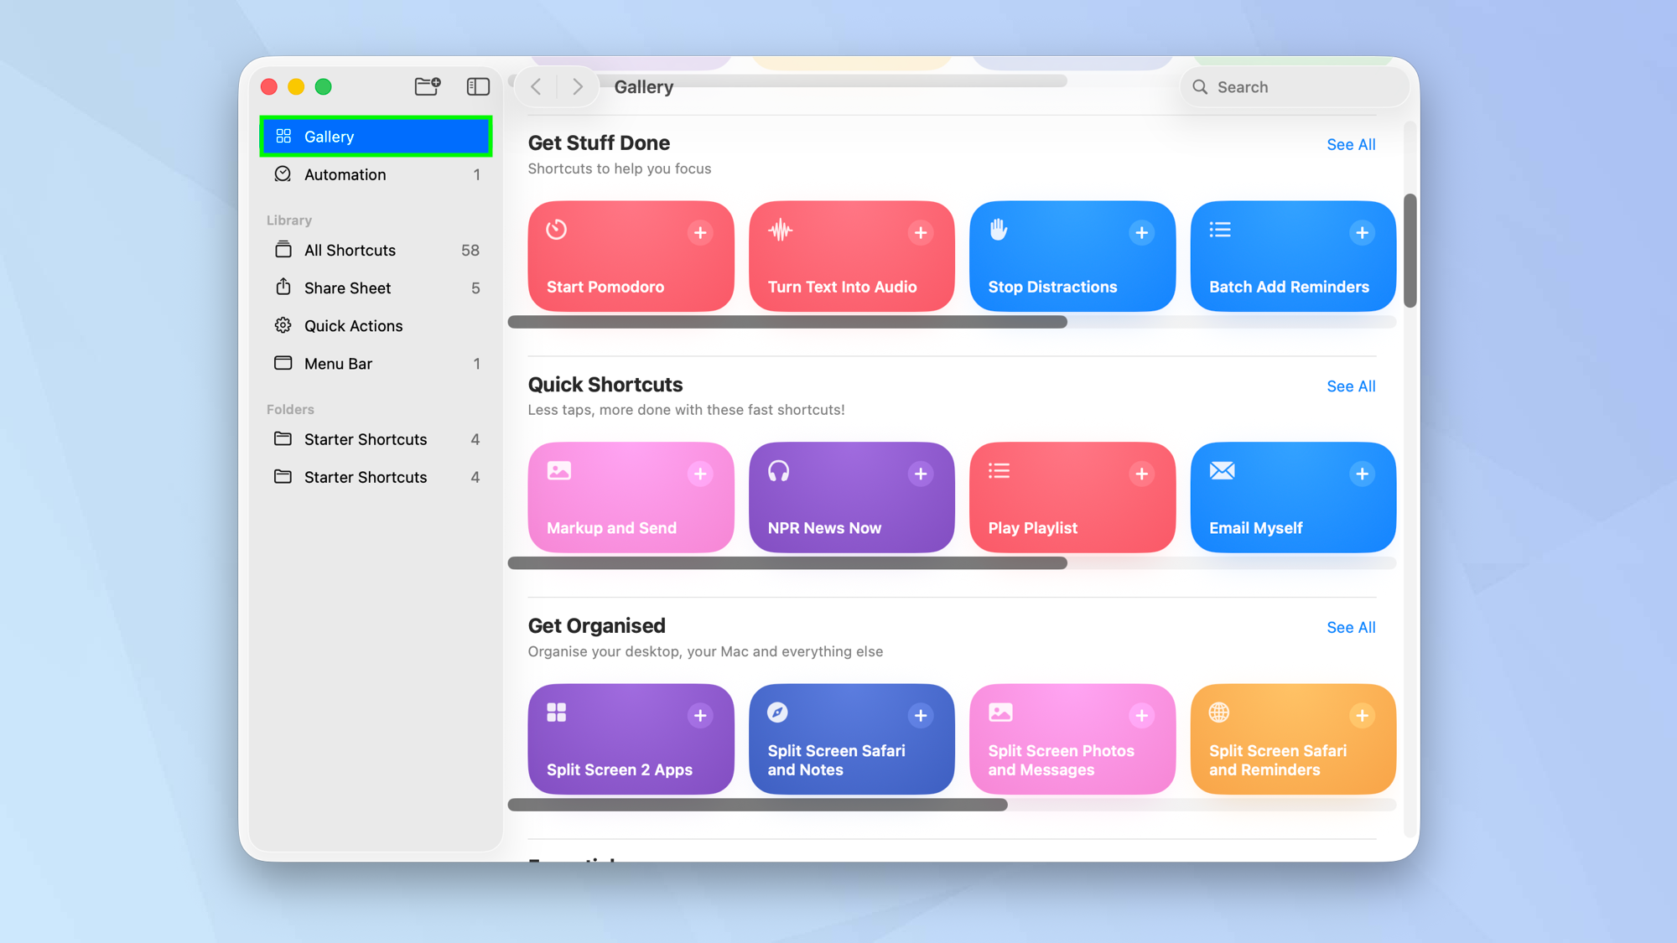
Task: Open See All for Quick Shortcuts
Action: pos(1351,386)
